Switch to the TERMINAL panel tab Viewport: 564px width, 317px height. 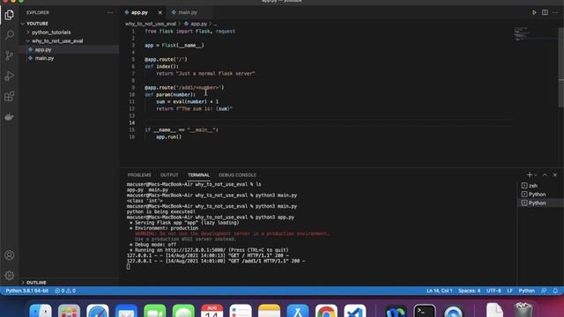click(x=198, y=174)
